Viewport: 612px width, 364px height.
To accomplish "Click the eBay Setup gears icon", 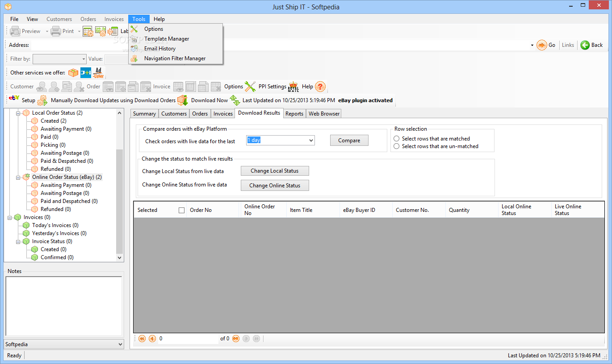I will click(42, 100).
